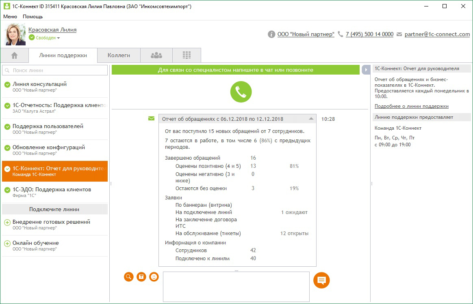Open the home tab icon
Viewport: 473px width, 304px height.
(x=15, y=56)
